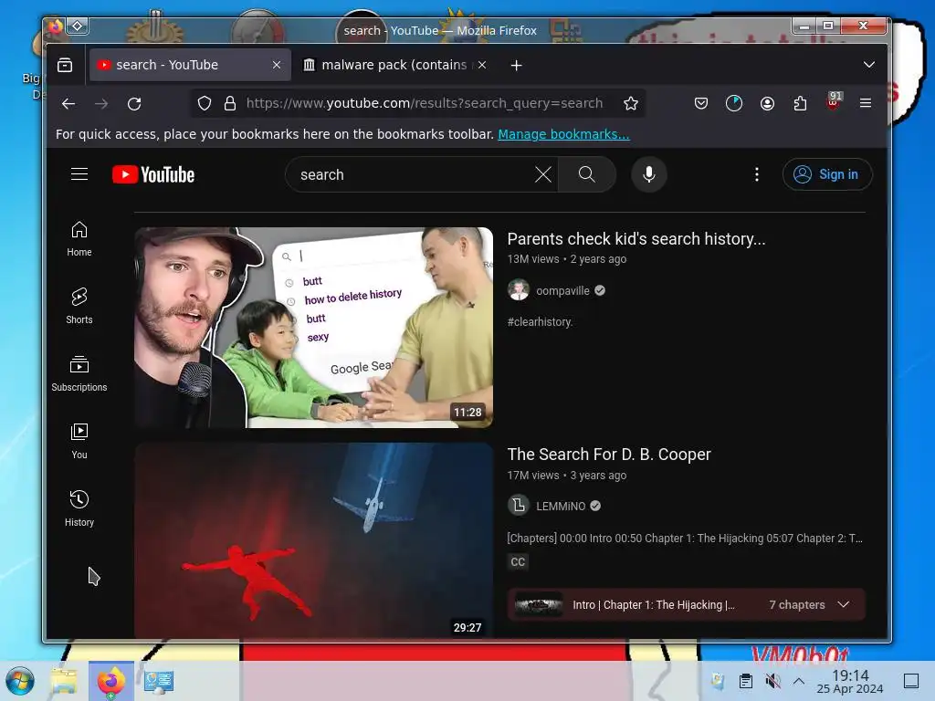
Task: Go back with the Firefox back arrow
Action: click(x=68, y=104)
